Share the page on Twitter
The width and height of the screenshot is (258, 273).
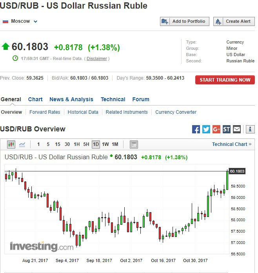(x=206, y=129)
